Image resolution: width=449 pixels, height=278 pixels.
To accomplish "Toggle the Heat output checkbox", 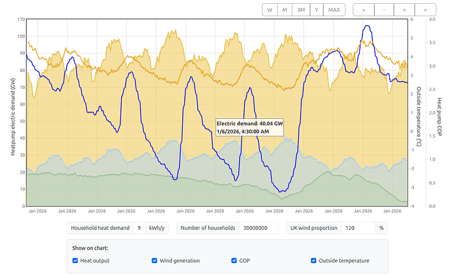I will 76,260.
